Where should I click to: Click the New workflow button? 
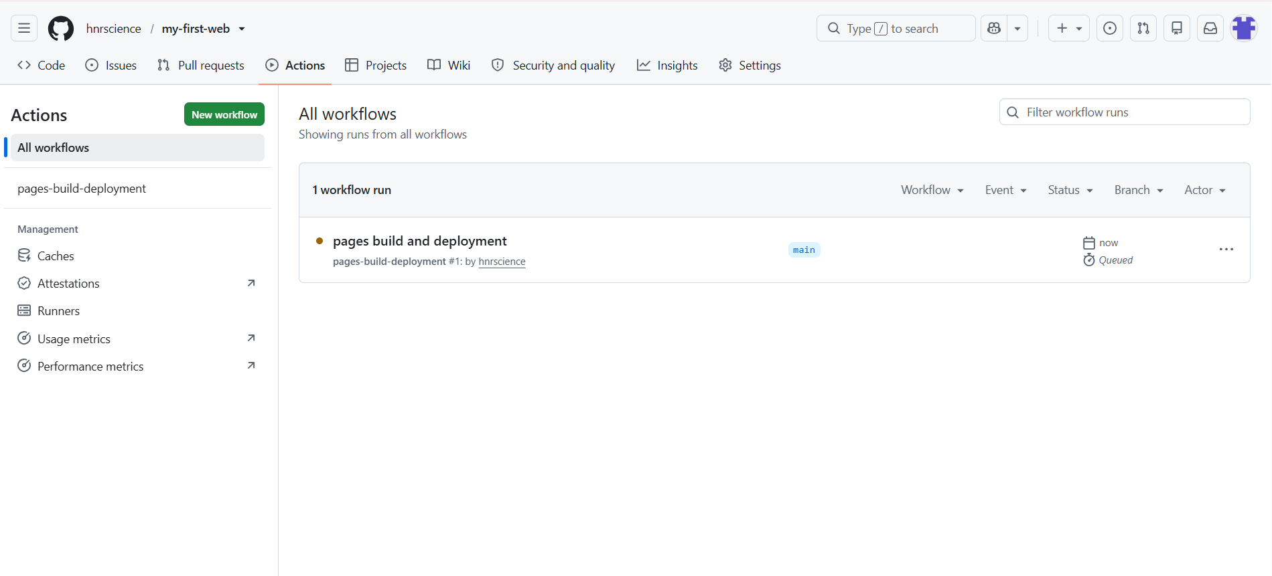(224, 114)
